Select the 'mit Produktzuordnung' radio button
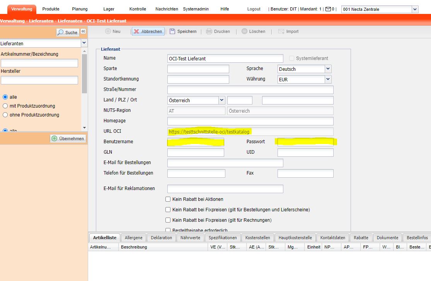 [5, 106]
